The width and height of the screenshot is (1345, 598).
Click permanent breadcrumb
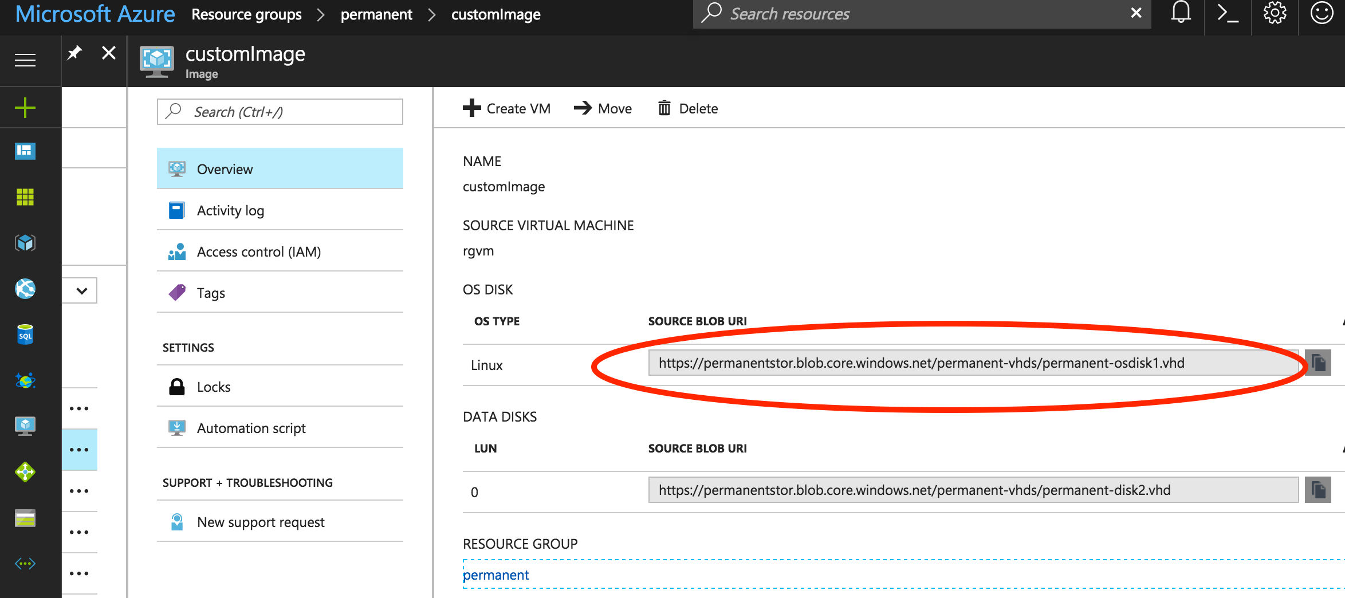376,14
